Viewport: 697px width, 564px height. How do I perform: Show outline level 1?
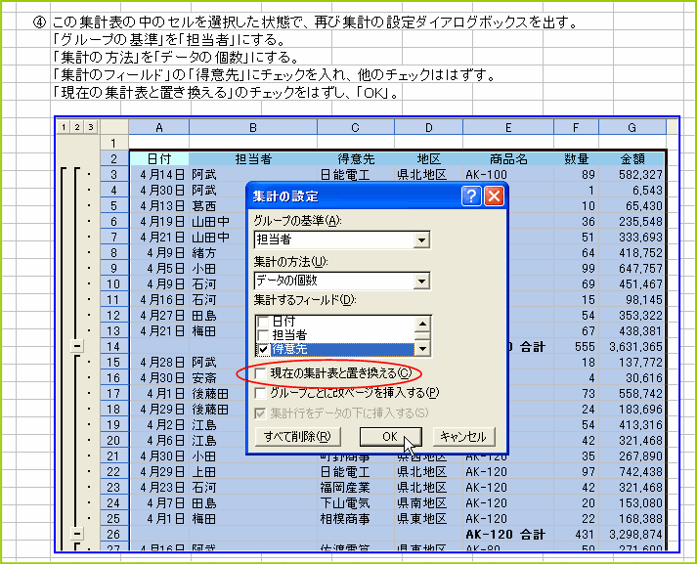pos(64,127)
